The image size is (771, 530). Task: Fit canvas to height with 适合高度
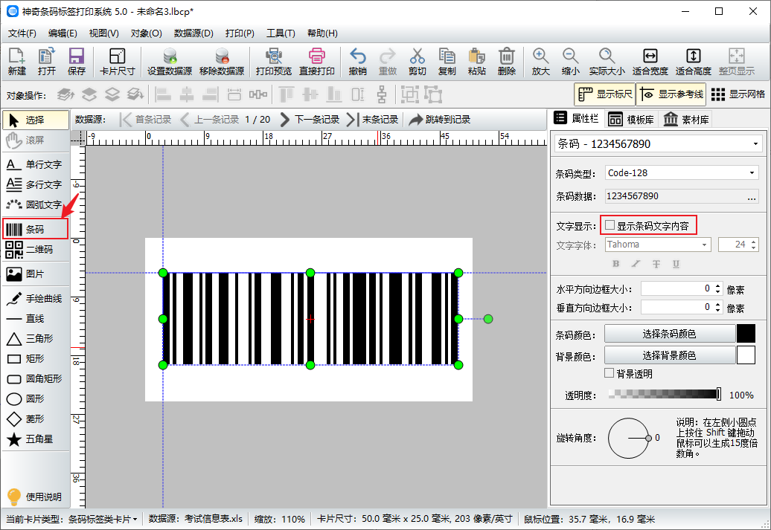pyautogui.click(x=694, y=62)
